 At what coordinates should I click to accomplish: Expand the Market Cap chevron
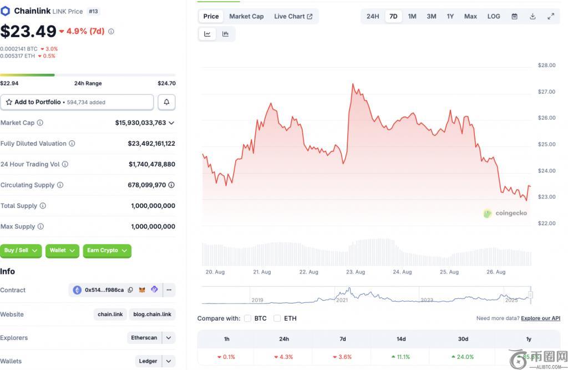click(171, 123)
